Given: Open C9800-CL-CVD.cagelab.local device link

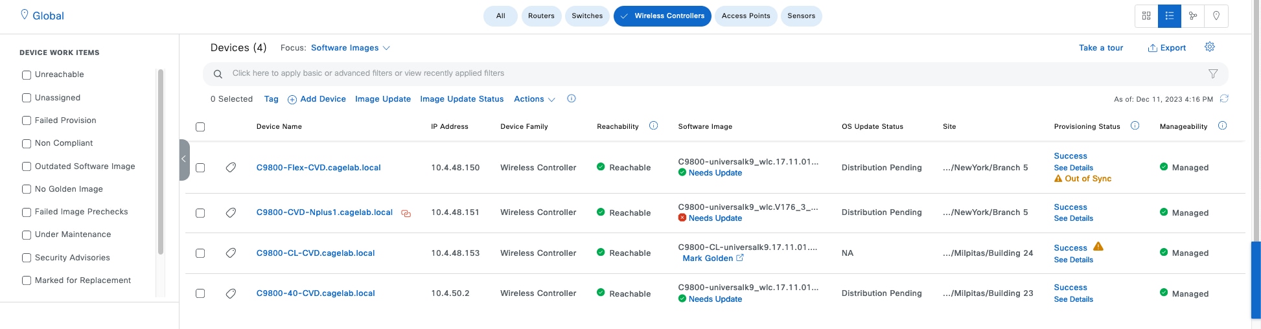Looking at the screenshot, I should click(x=316, y=253).
